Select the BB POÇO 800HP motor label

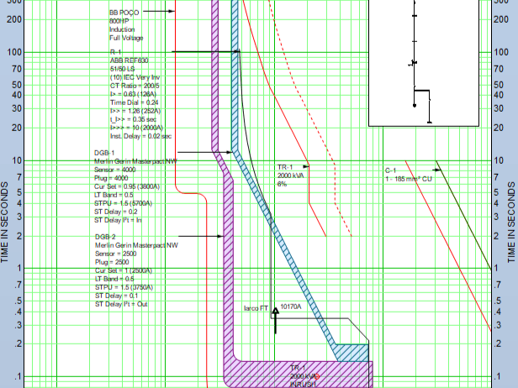(128, 25)
